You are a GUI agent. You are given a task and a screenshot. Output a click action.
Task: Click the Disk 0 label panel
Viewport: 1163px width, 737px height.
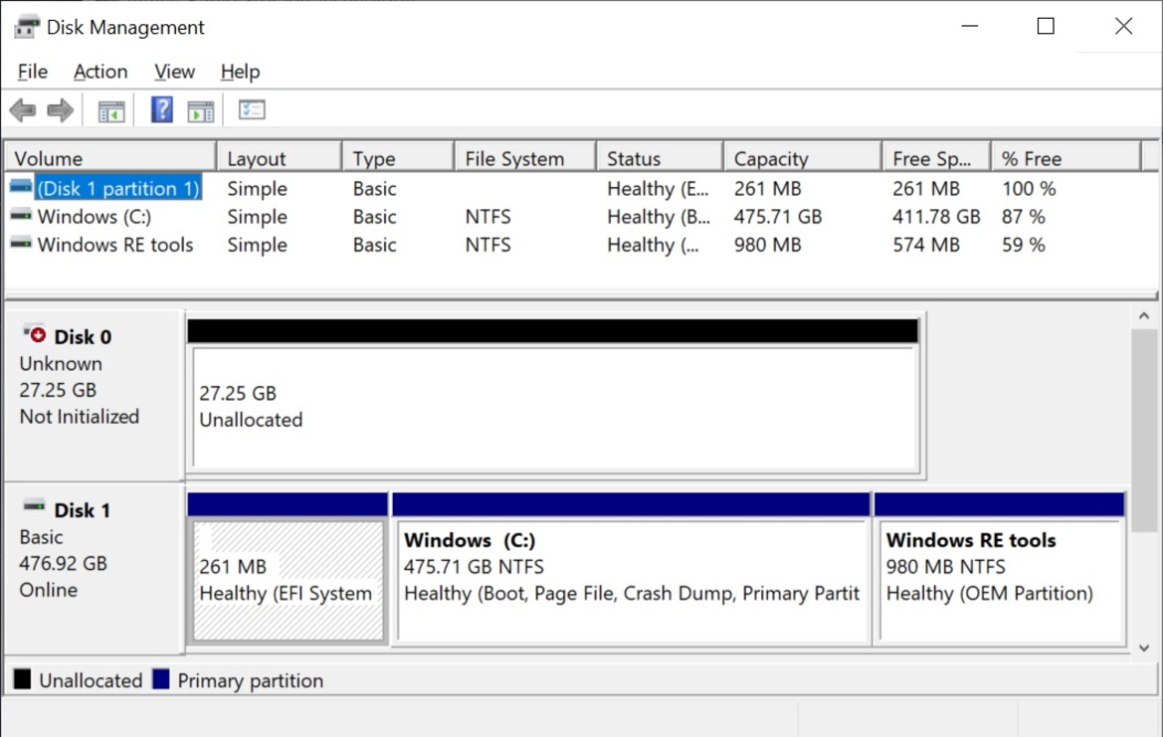tap(95, 396)
